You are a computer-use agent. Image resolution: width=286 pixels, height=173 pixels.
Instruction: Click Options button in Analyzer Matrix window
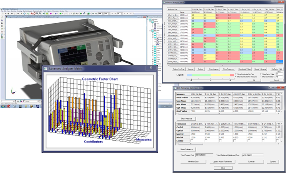201,69
